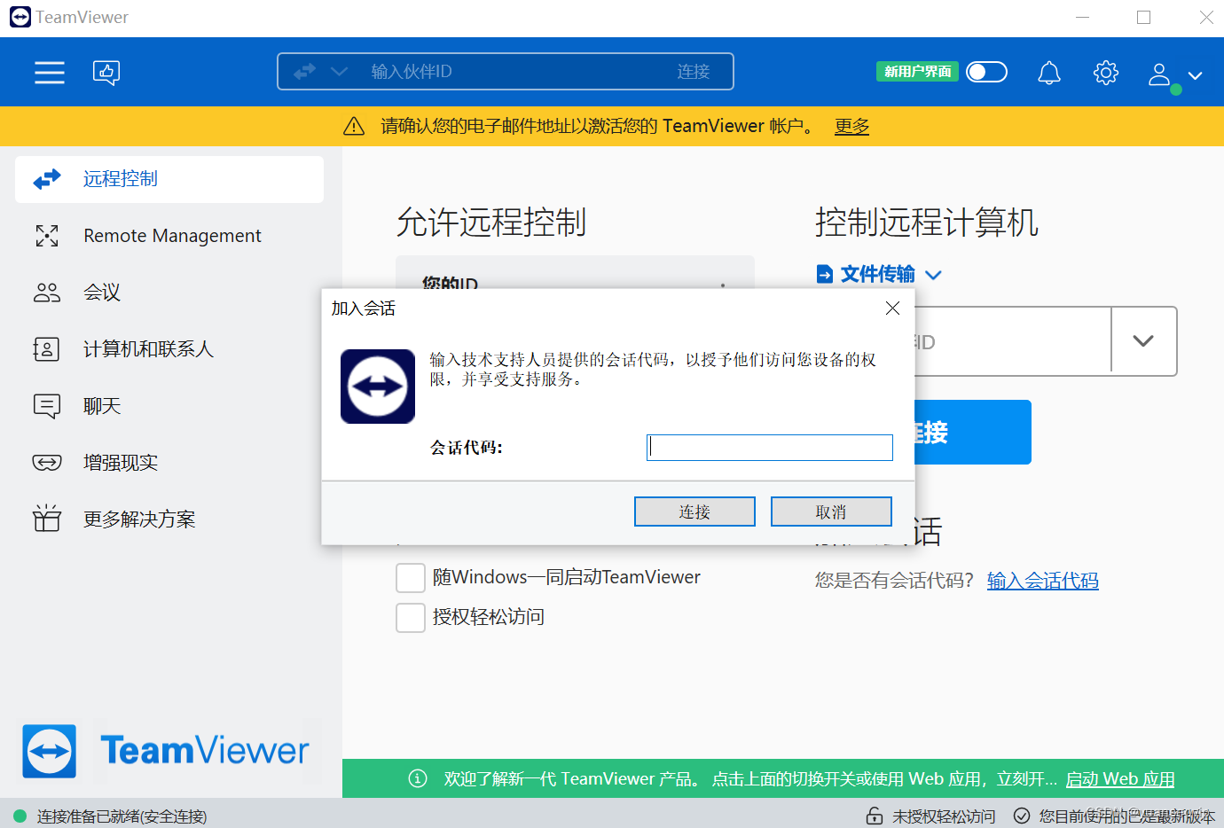Toggle the 新用户界面 switch
1224x828 pixels.
[986, 72]
